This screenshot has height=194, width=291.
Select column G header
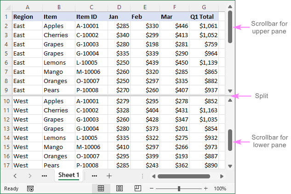pos(204,7)
